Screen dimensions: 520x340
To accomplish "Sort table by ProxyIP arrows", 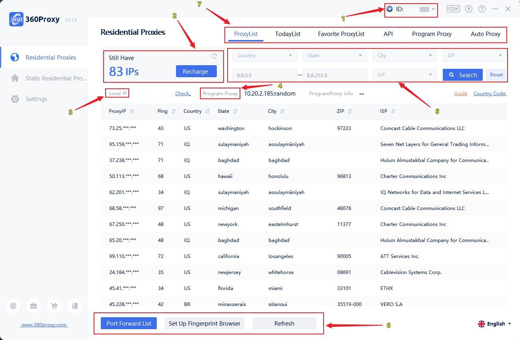I will [x=132, y=111].
